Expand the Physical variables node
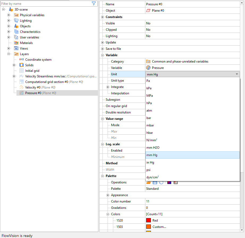This screenshot has height=238, width=245. point(9,15)
